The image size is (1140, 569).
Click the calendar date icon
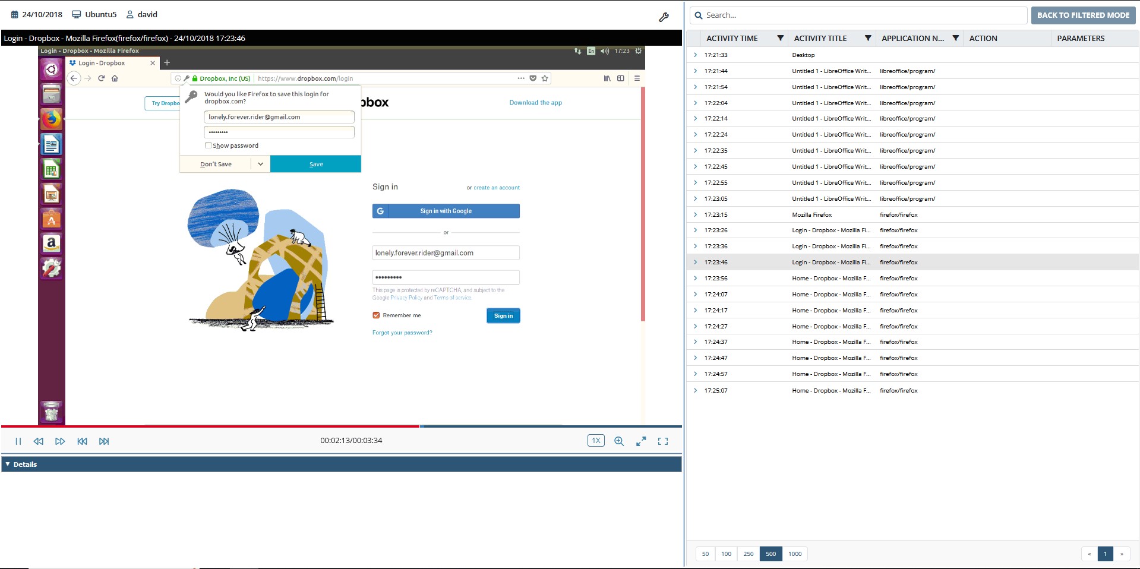(15, 14)
